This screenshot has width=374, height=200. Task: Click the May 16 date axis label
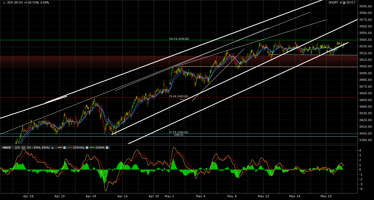(326, 196)
